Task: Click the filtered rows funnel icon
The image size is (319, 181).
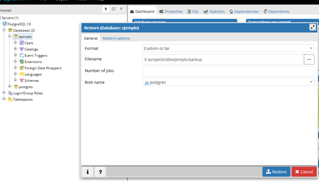Action: pyautogui.click(x=121, y=9)
